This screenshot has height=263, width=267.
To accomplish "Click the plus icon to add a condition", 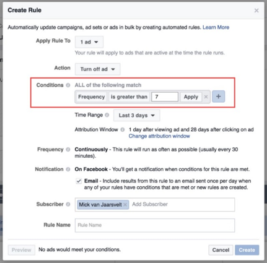I will [x=218, y=97].
